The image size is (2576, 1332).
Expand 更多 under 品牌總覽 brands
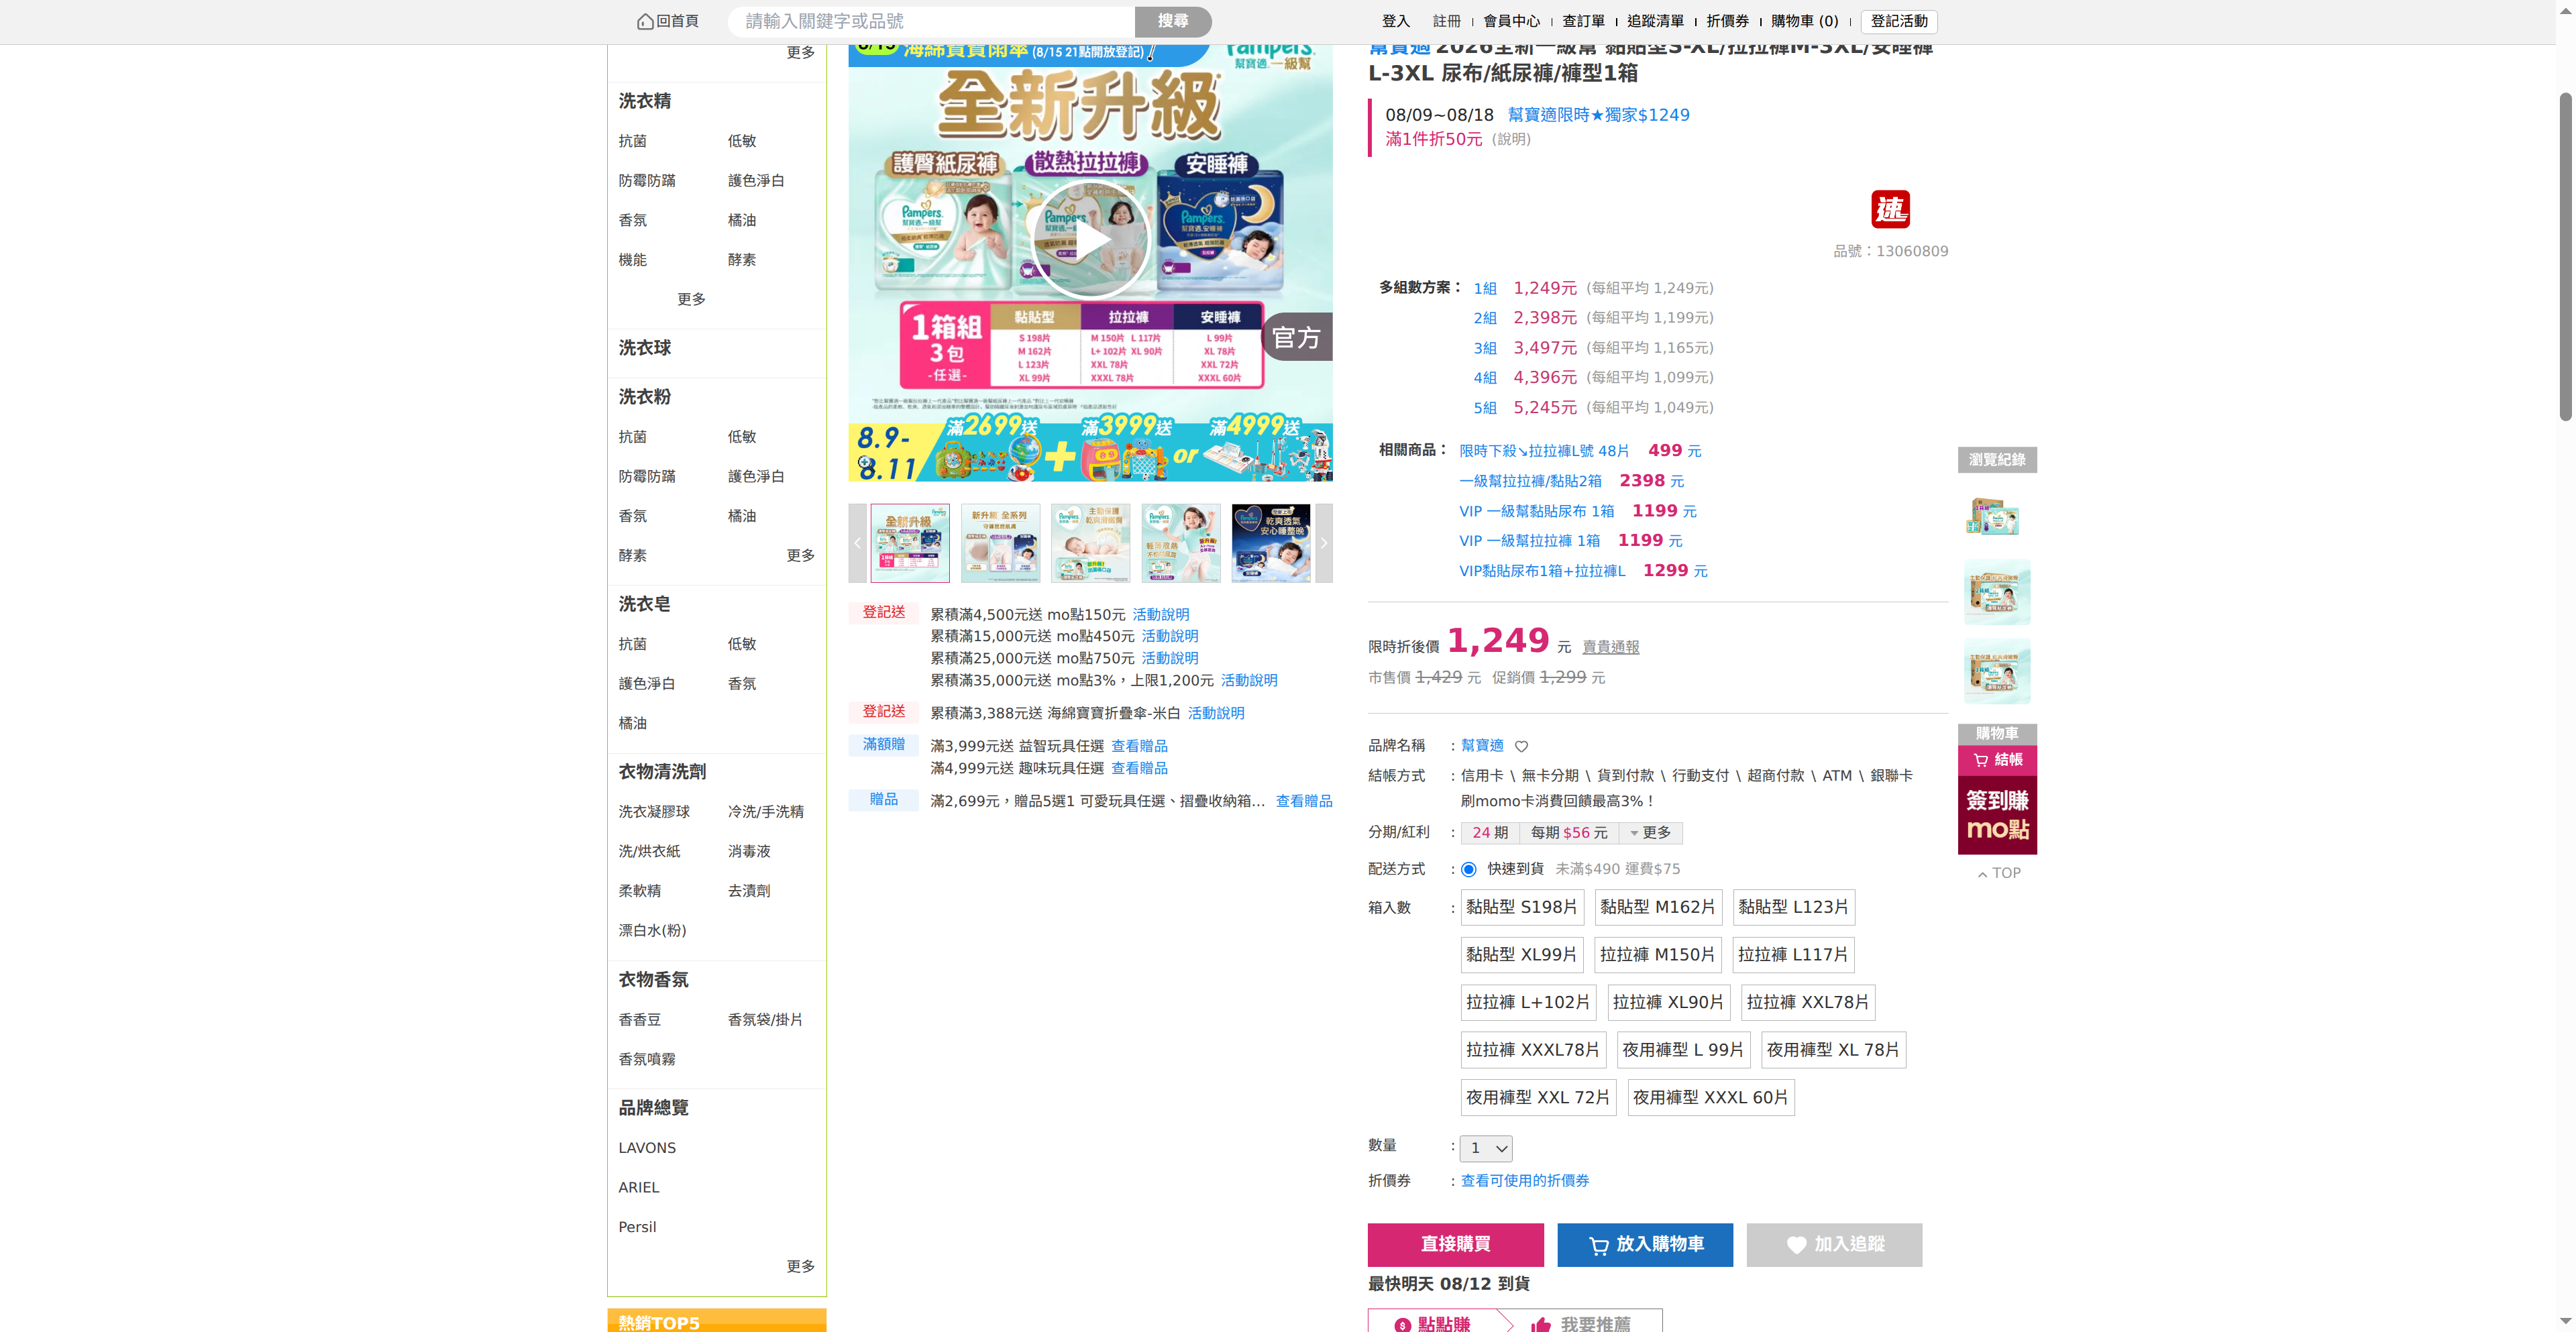click(800, 1266)
